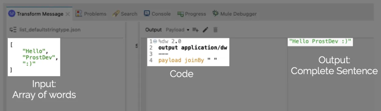Image resolution: width=381 pixels, height=111 pixels.
Task: Click the Output label
Action: pos(153,30)
